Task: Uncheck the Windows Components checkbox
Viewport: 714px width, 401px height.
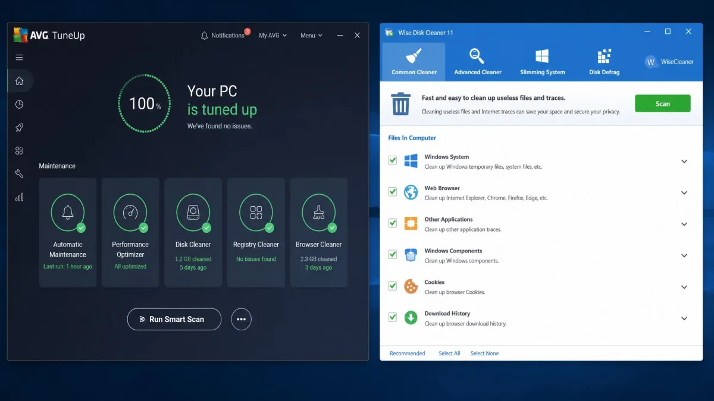Action: click(392, 254)
